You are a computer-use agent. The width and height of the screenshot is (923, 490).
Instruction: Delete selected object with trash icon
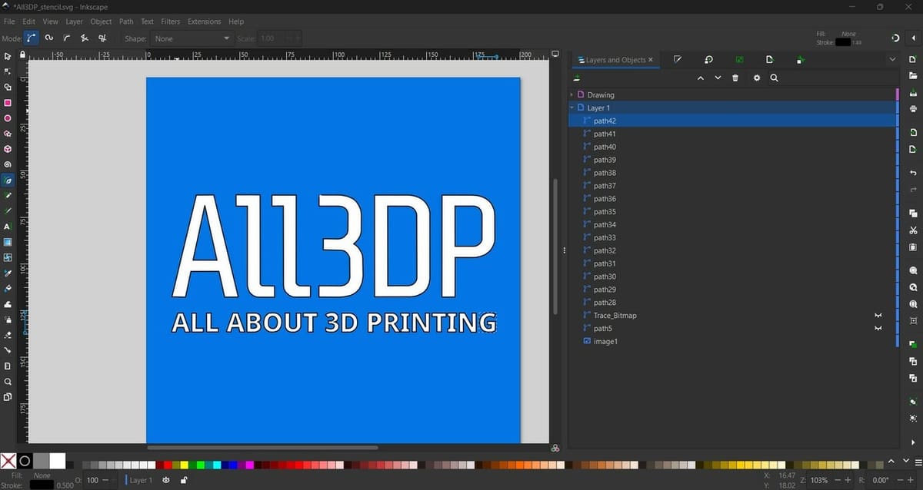pyautogui.click(x=735, y=78)
